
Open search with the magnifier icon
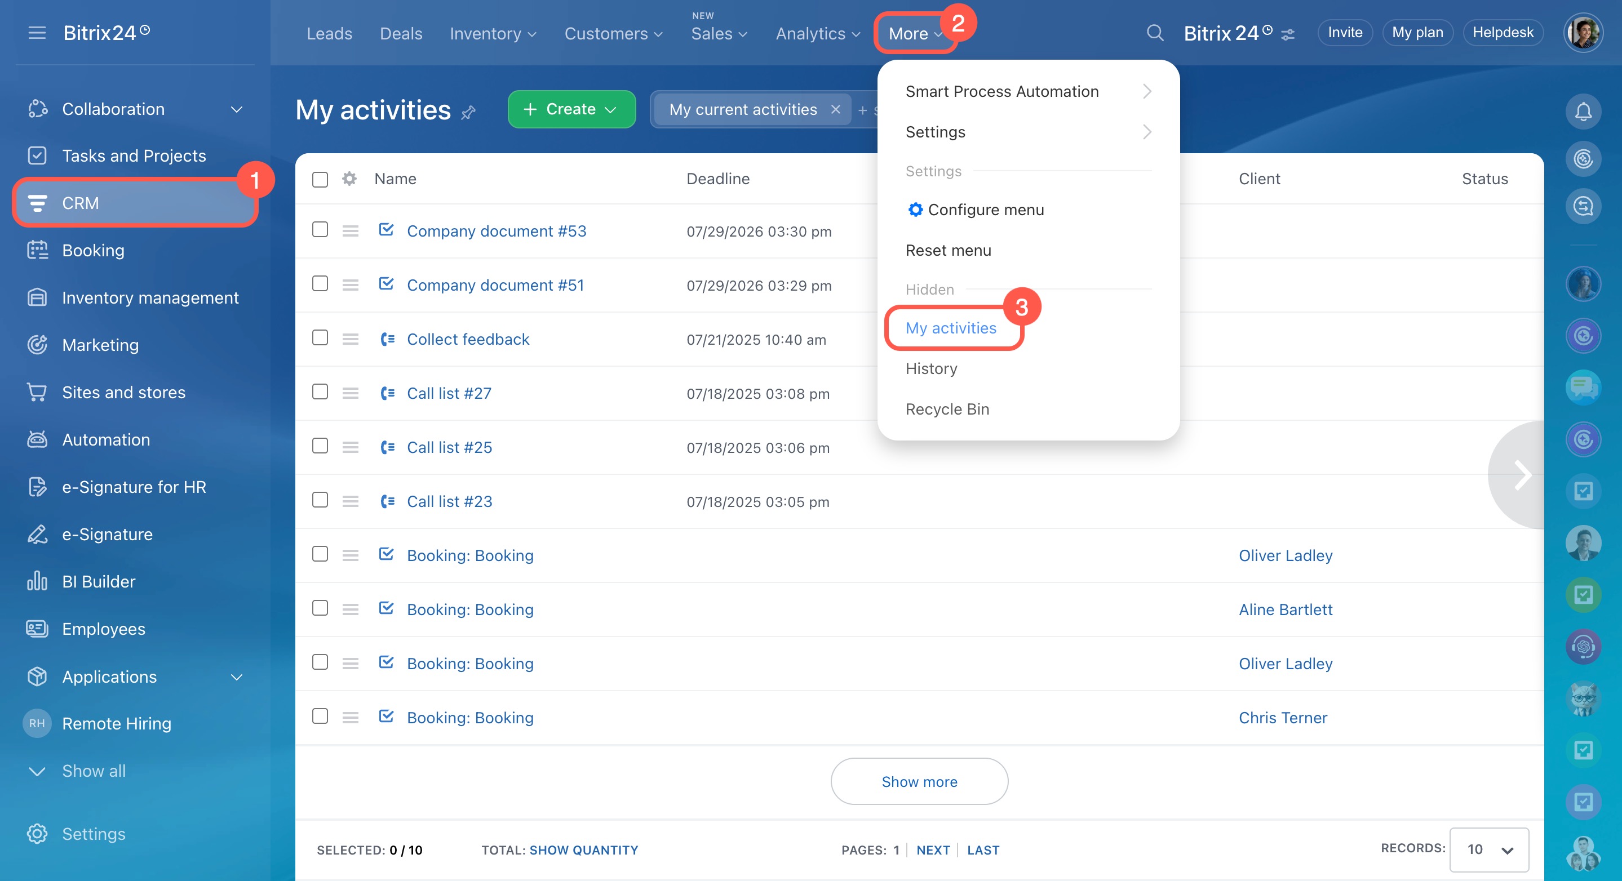click(x=1154, y=33)
